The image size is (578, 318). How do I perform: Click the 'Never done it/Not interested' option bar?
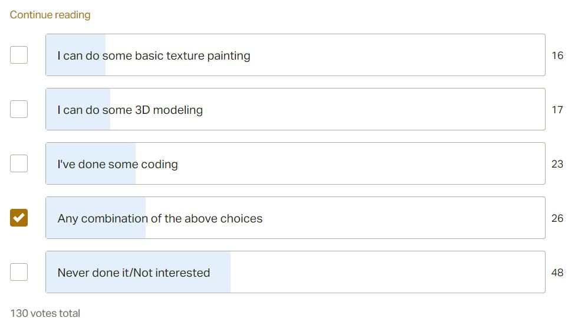[x=295, y=272]
